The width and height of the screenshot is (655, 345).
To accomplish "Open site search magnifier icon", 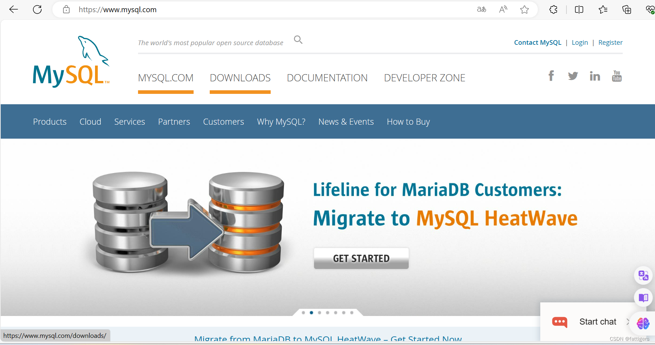I will point(298,40).
